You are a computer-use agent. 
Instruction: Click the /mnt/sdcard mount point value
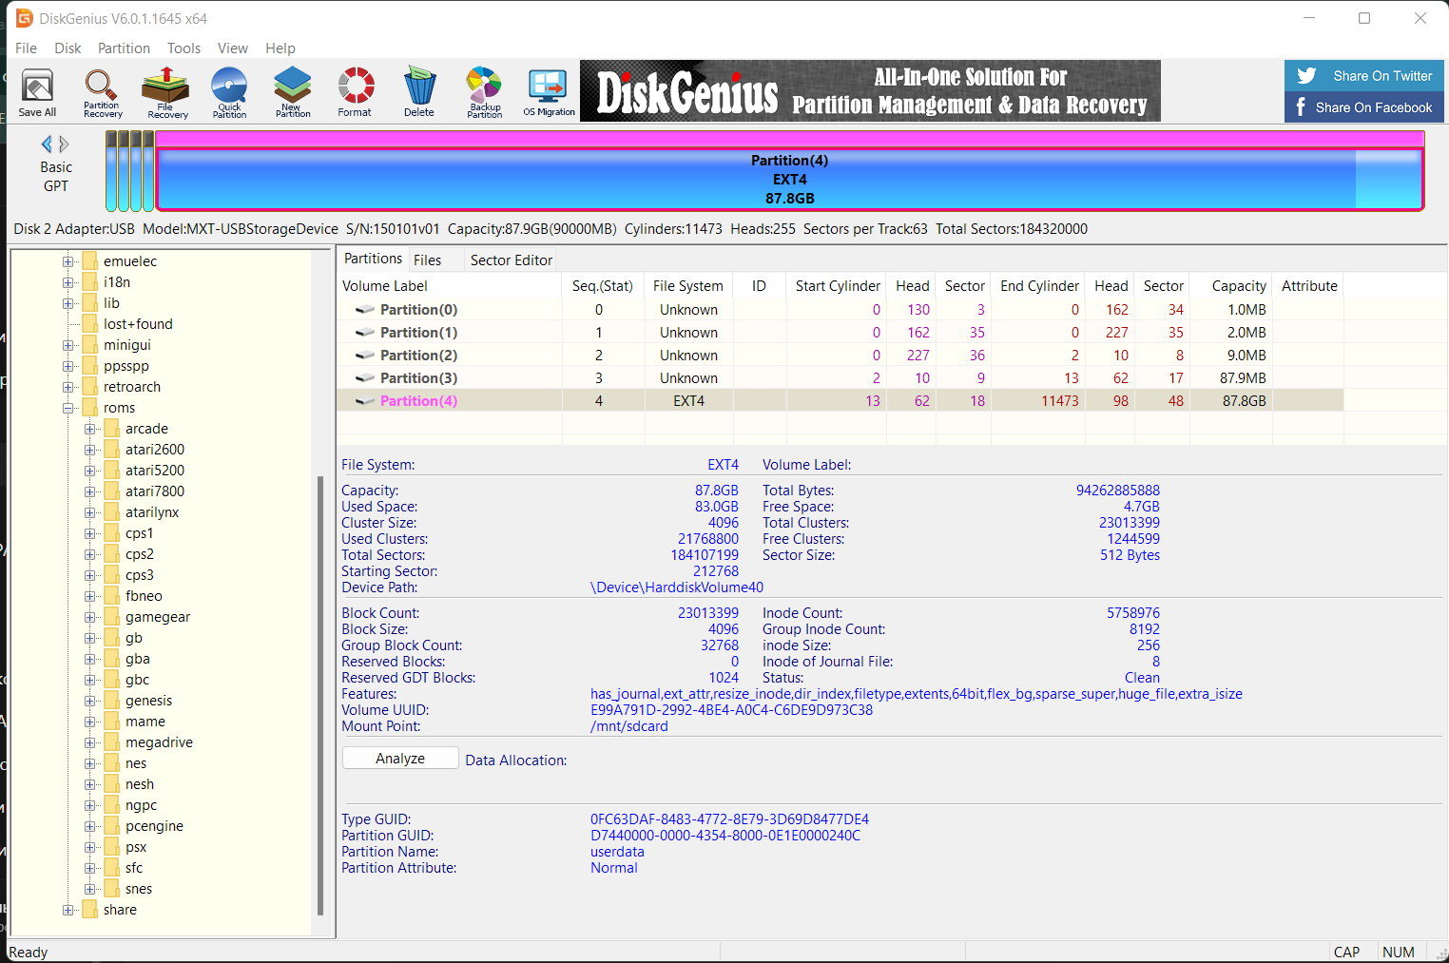coord(629,726)
